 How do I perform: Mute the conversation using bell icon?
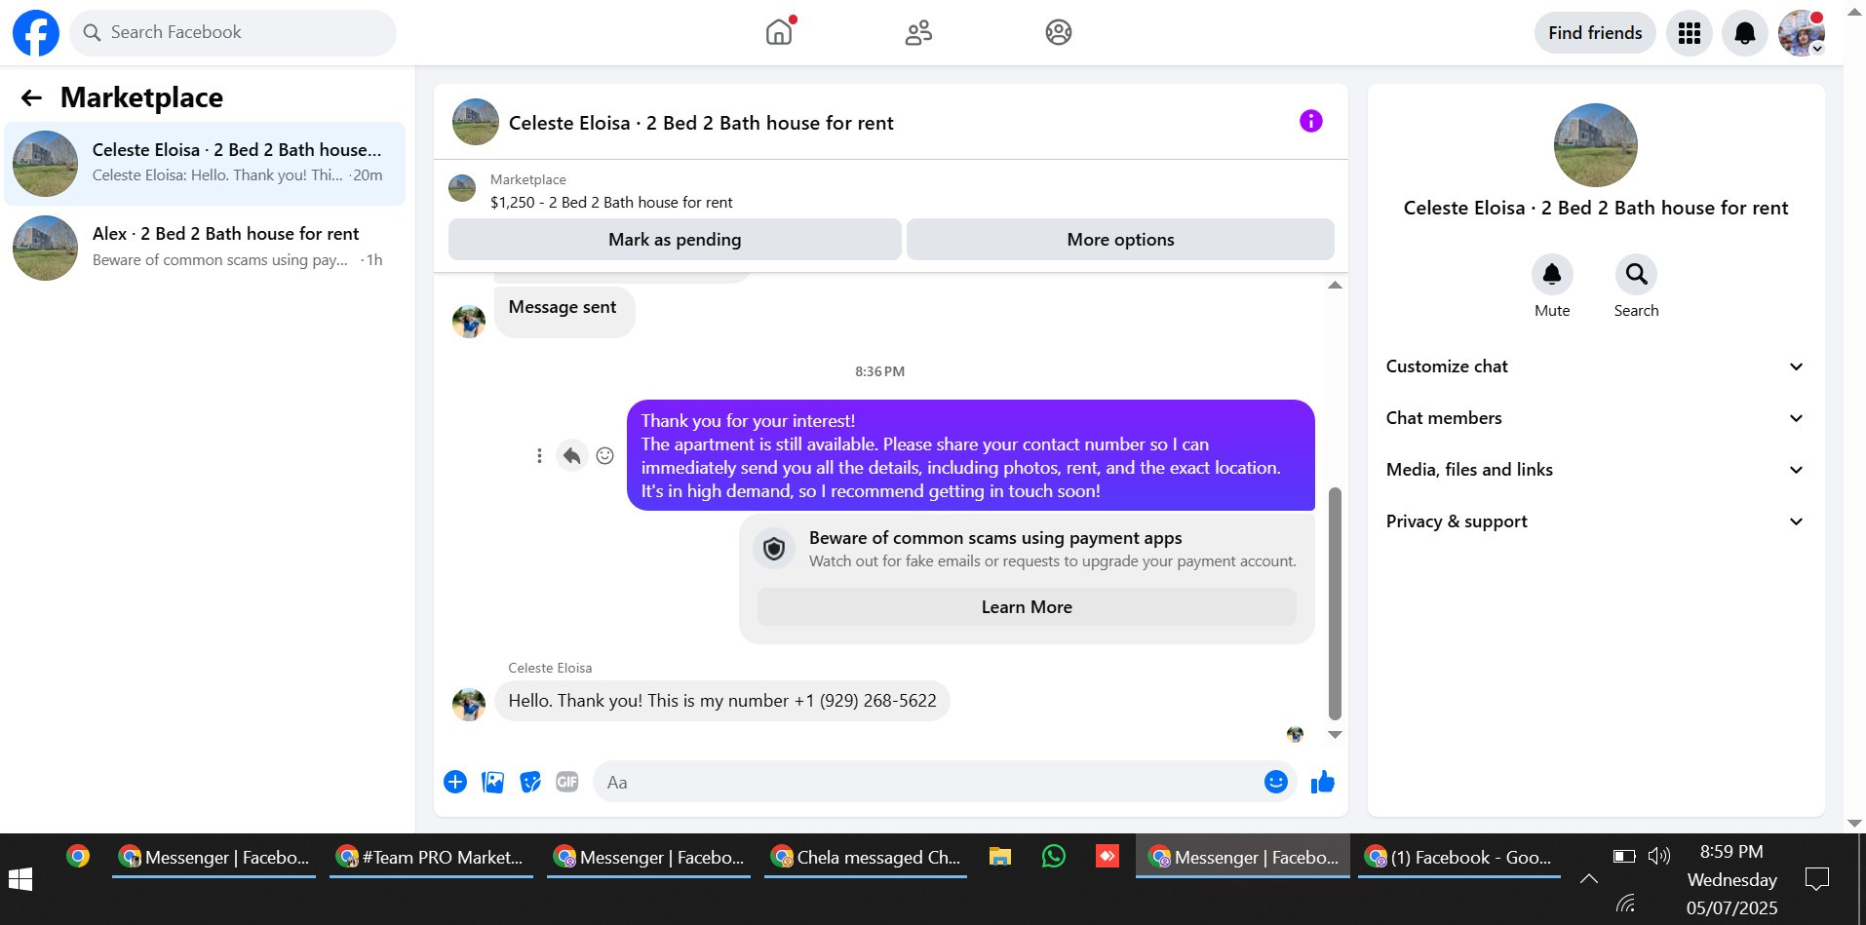click(1552, 275)
